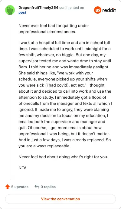Screen dimensions: 121x209
Task: Click the orange upvote arrow icon
Action: coord(8,187)
